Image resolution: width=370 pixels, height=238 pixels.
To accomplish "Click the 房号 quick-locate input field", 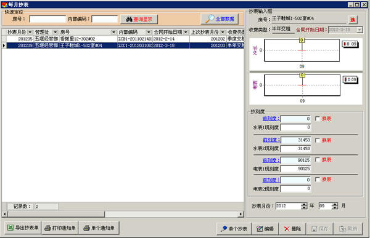I will pos(47,19).
